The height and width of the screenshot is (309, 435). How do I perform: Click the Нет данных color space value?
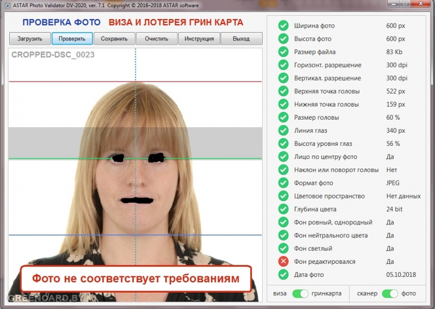point(403,196)
